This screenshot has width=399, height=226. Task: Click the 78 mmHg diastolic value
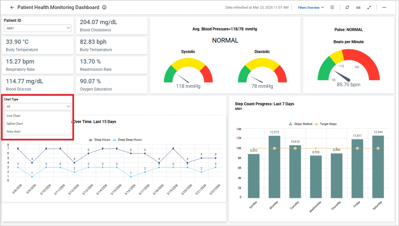coord(262,86)
